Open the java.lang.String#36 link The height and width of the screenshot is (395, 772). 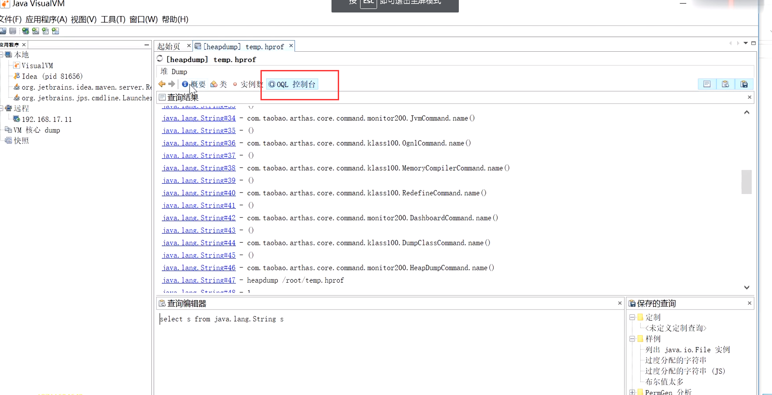[199, 143]
